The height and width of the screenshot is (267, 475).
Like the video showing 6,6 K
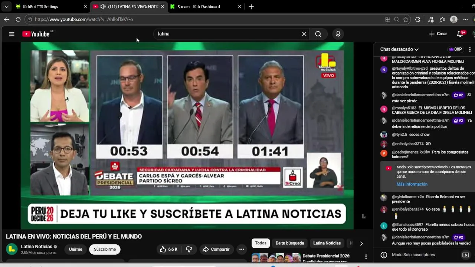(x=169, y=249)
